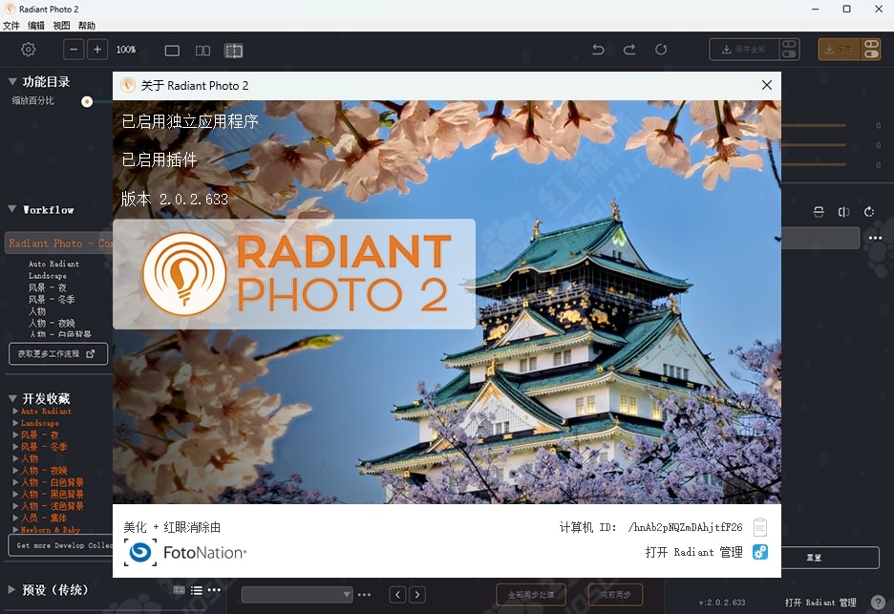The width and height of the screenshot is (894, 614).
Task: Switch presets to list view
Action: [196, 591]
